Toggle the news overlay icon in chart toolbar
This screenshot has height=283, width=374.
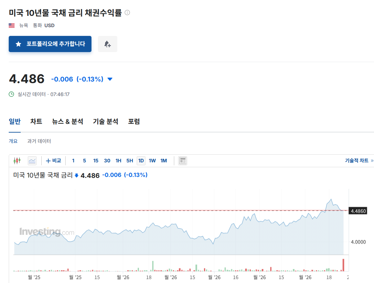(x=183, y=161)
